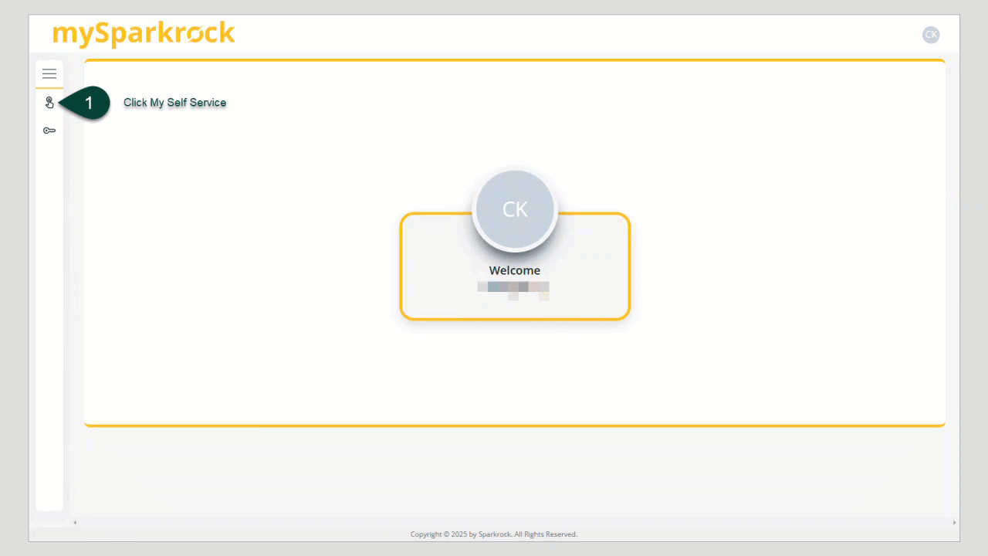
Task: Open the CK user avatar at top right
Action: pyautogui.click(x=931, y=35)
